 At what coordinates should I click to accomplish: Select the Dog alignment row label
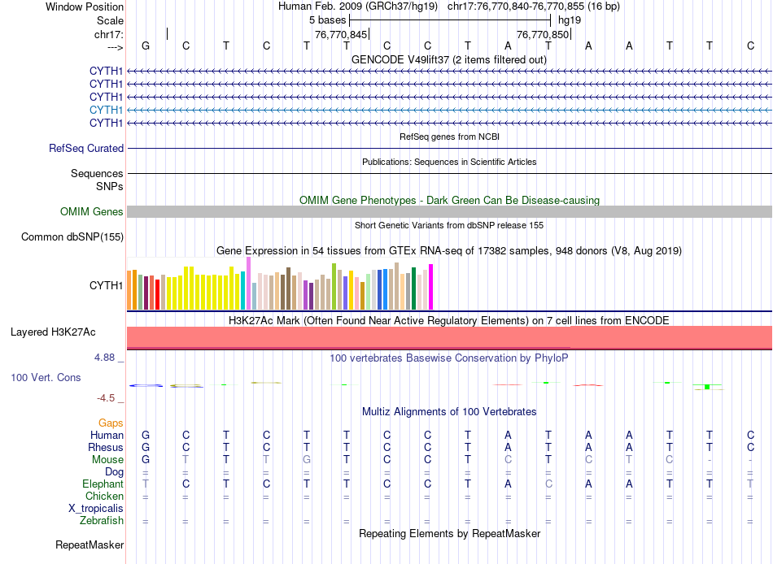tap(114, 472)
